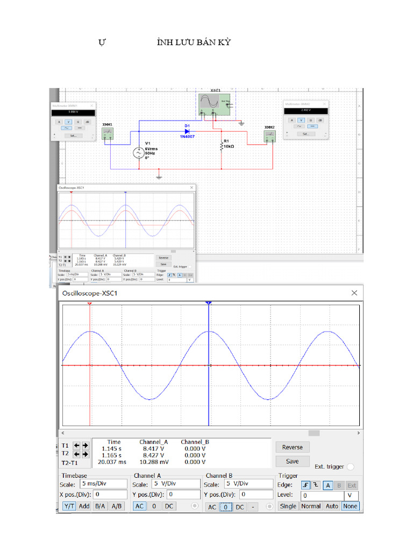The width and height of the screenshot is (413, 551).
Task: Move the T2 cursor right with its arrow
Action: [x=85, y=454]
